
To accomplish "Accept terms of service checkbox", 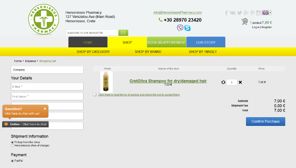I will [x=94, y=95].
